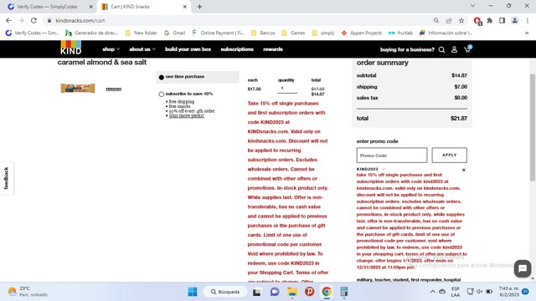Toggle the browser side panel icon
This screenshot has height=301, width=536.
pyautogui.click(x=502, y=20)
